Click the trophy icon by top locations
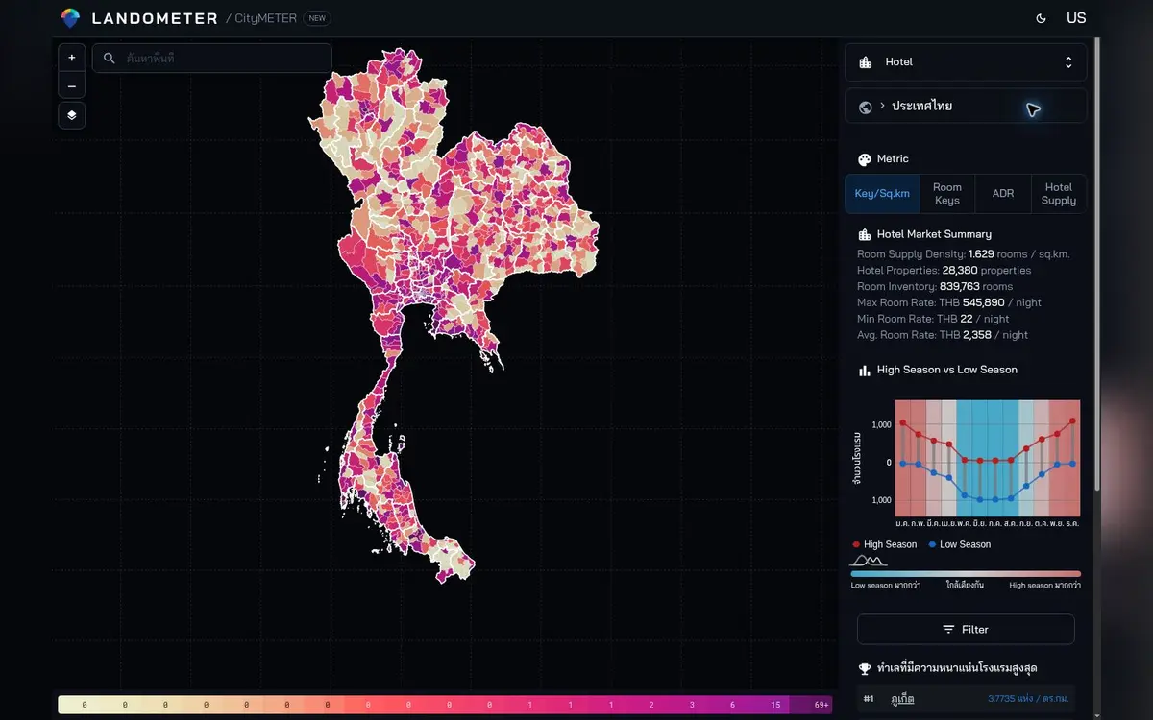Screen dimensions: 1153x720 coord(864,668)
